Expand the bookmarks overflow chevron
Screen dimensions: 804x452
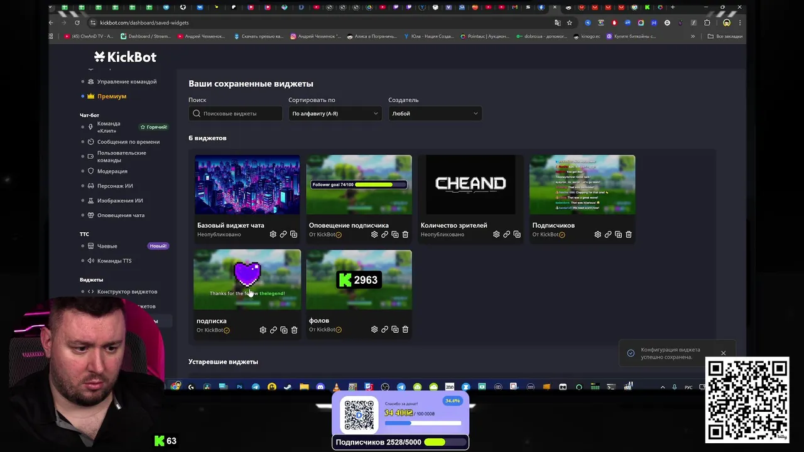point(693,36)
